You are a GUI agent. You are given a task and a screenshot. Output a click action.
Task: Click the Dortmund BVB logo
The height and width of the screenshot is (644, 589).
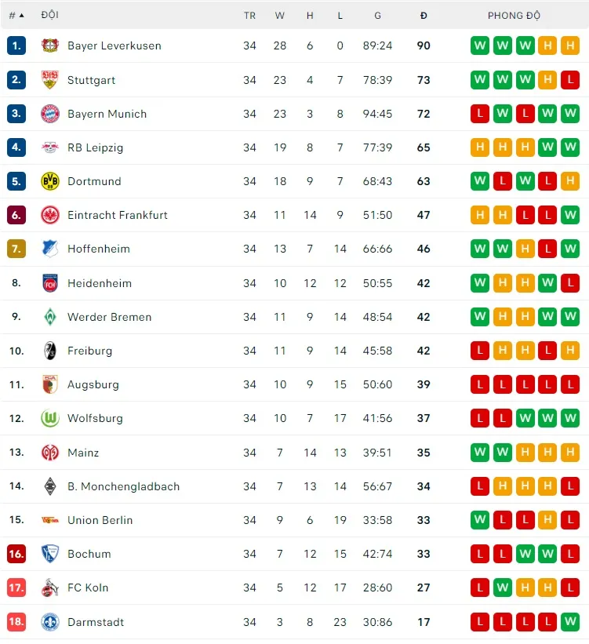[x=50, y=181]
